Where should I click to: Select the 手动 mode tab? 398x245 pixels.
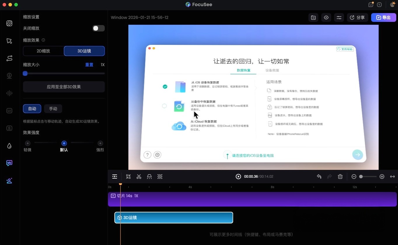click(x=53, y=109)
